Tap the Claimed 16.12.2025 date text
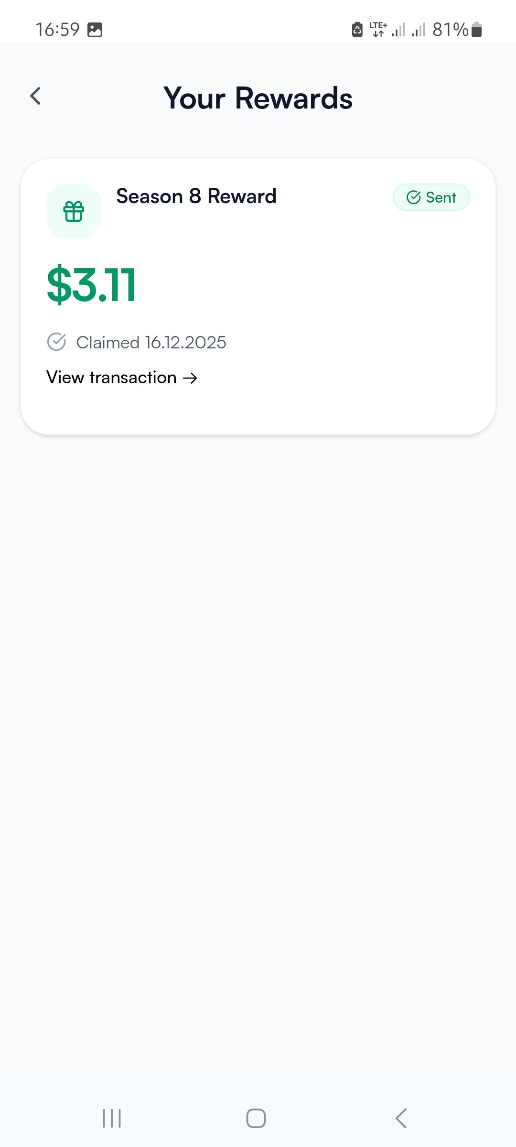 tap(151, 342)
